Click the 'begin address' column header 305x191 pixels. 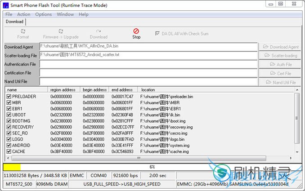[94, 90]
